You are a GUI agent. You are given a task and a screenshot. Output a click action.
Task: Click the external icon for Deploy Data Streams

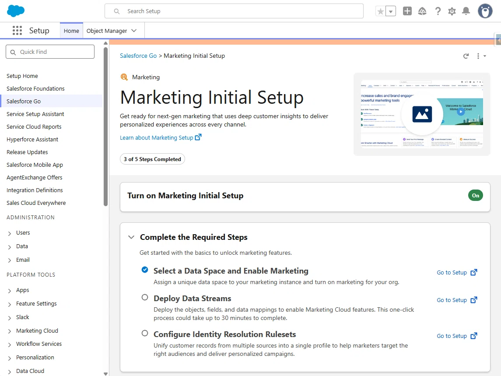(474, 300)
